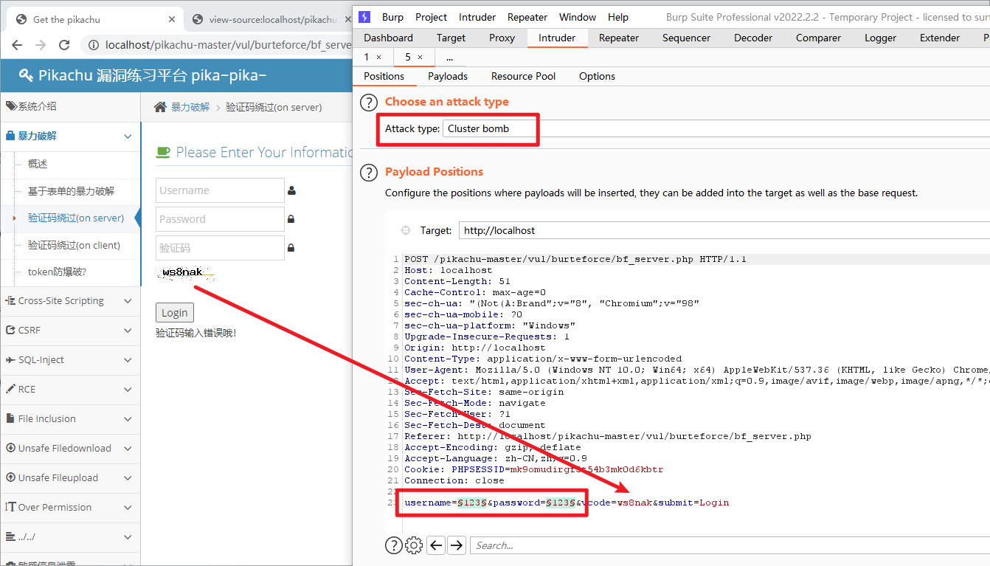990x566 pixels.
Task: Click the home icon in breadcrumb
Action: (160, 108)
